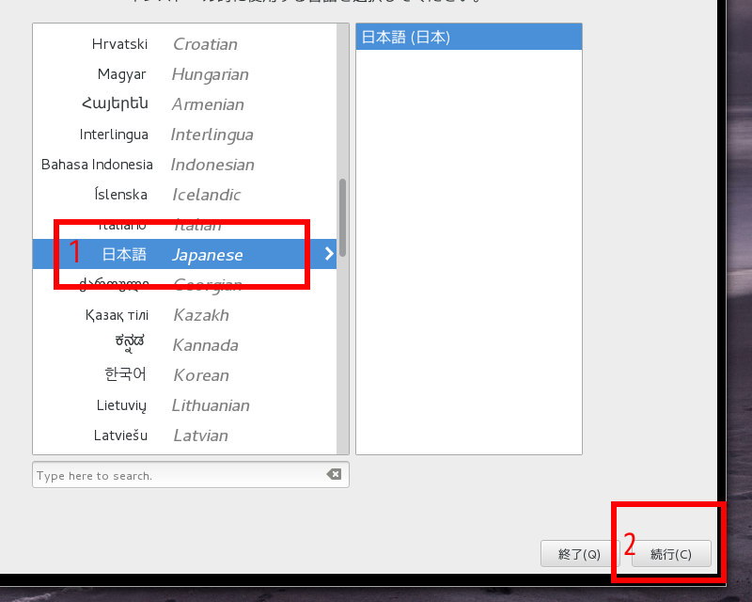Image resolution: width=752 pixels, height=602 pixels.
Task: Clear the search field with backspace icon
Action: point(334,475)
